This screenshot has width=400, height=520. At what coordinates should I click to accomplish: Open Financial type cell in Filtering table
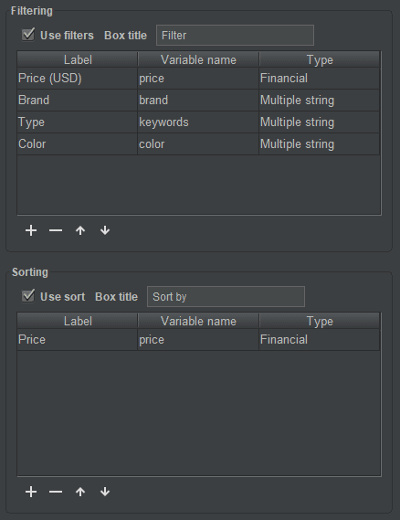pos(319,79)
